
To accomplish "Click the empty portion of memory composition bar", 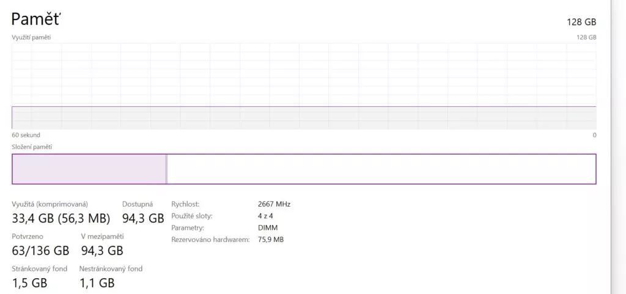I will coord(381,169).
